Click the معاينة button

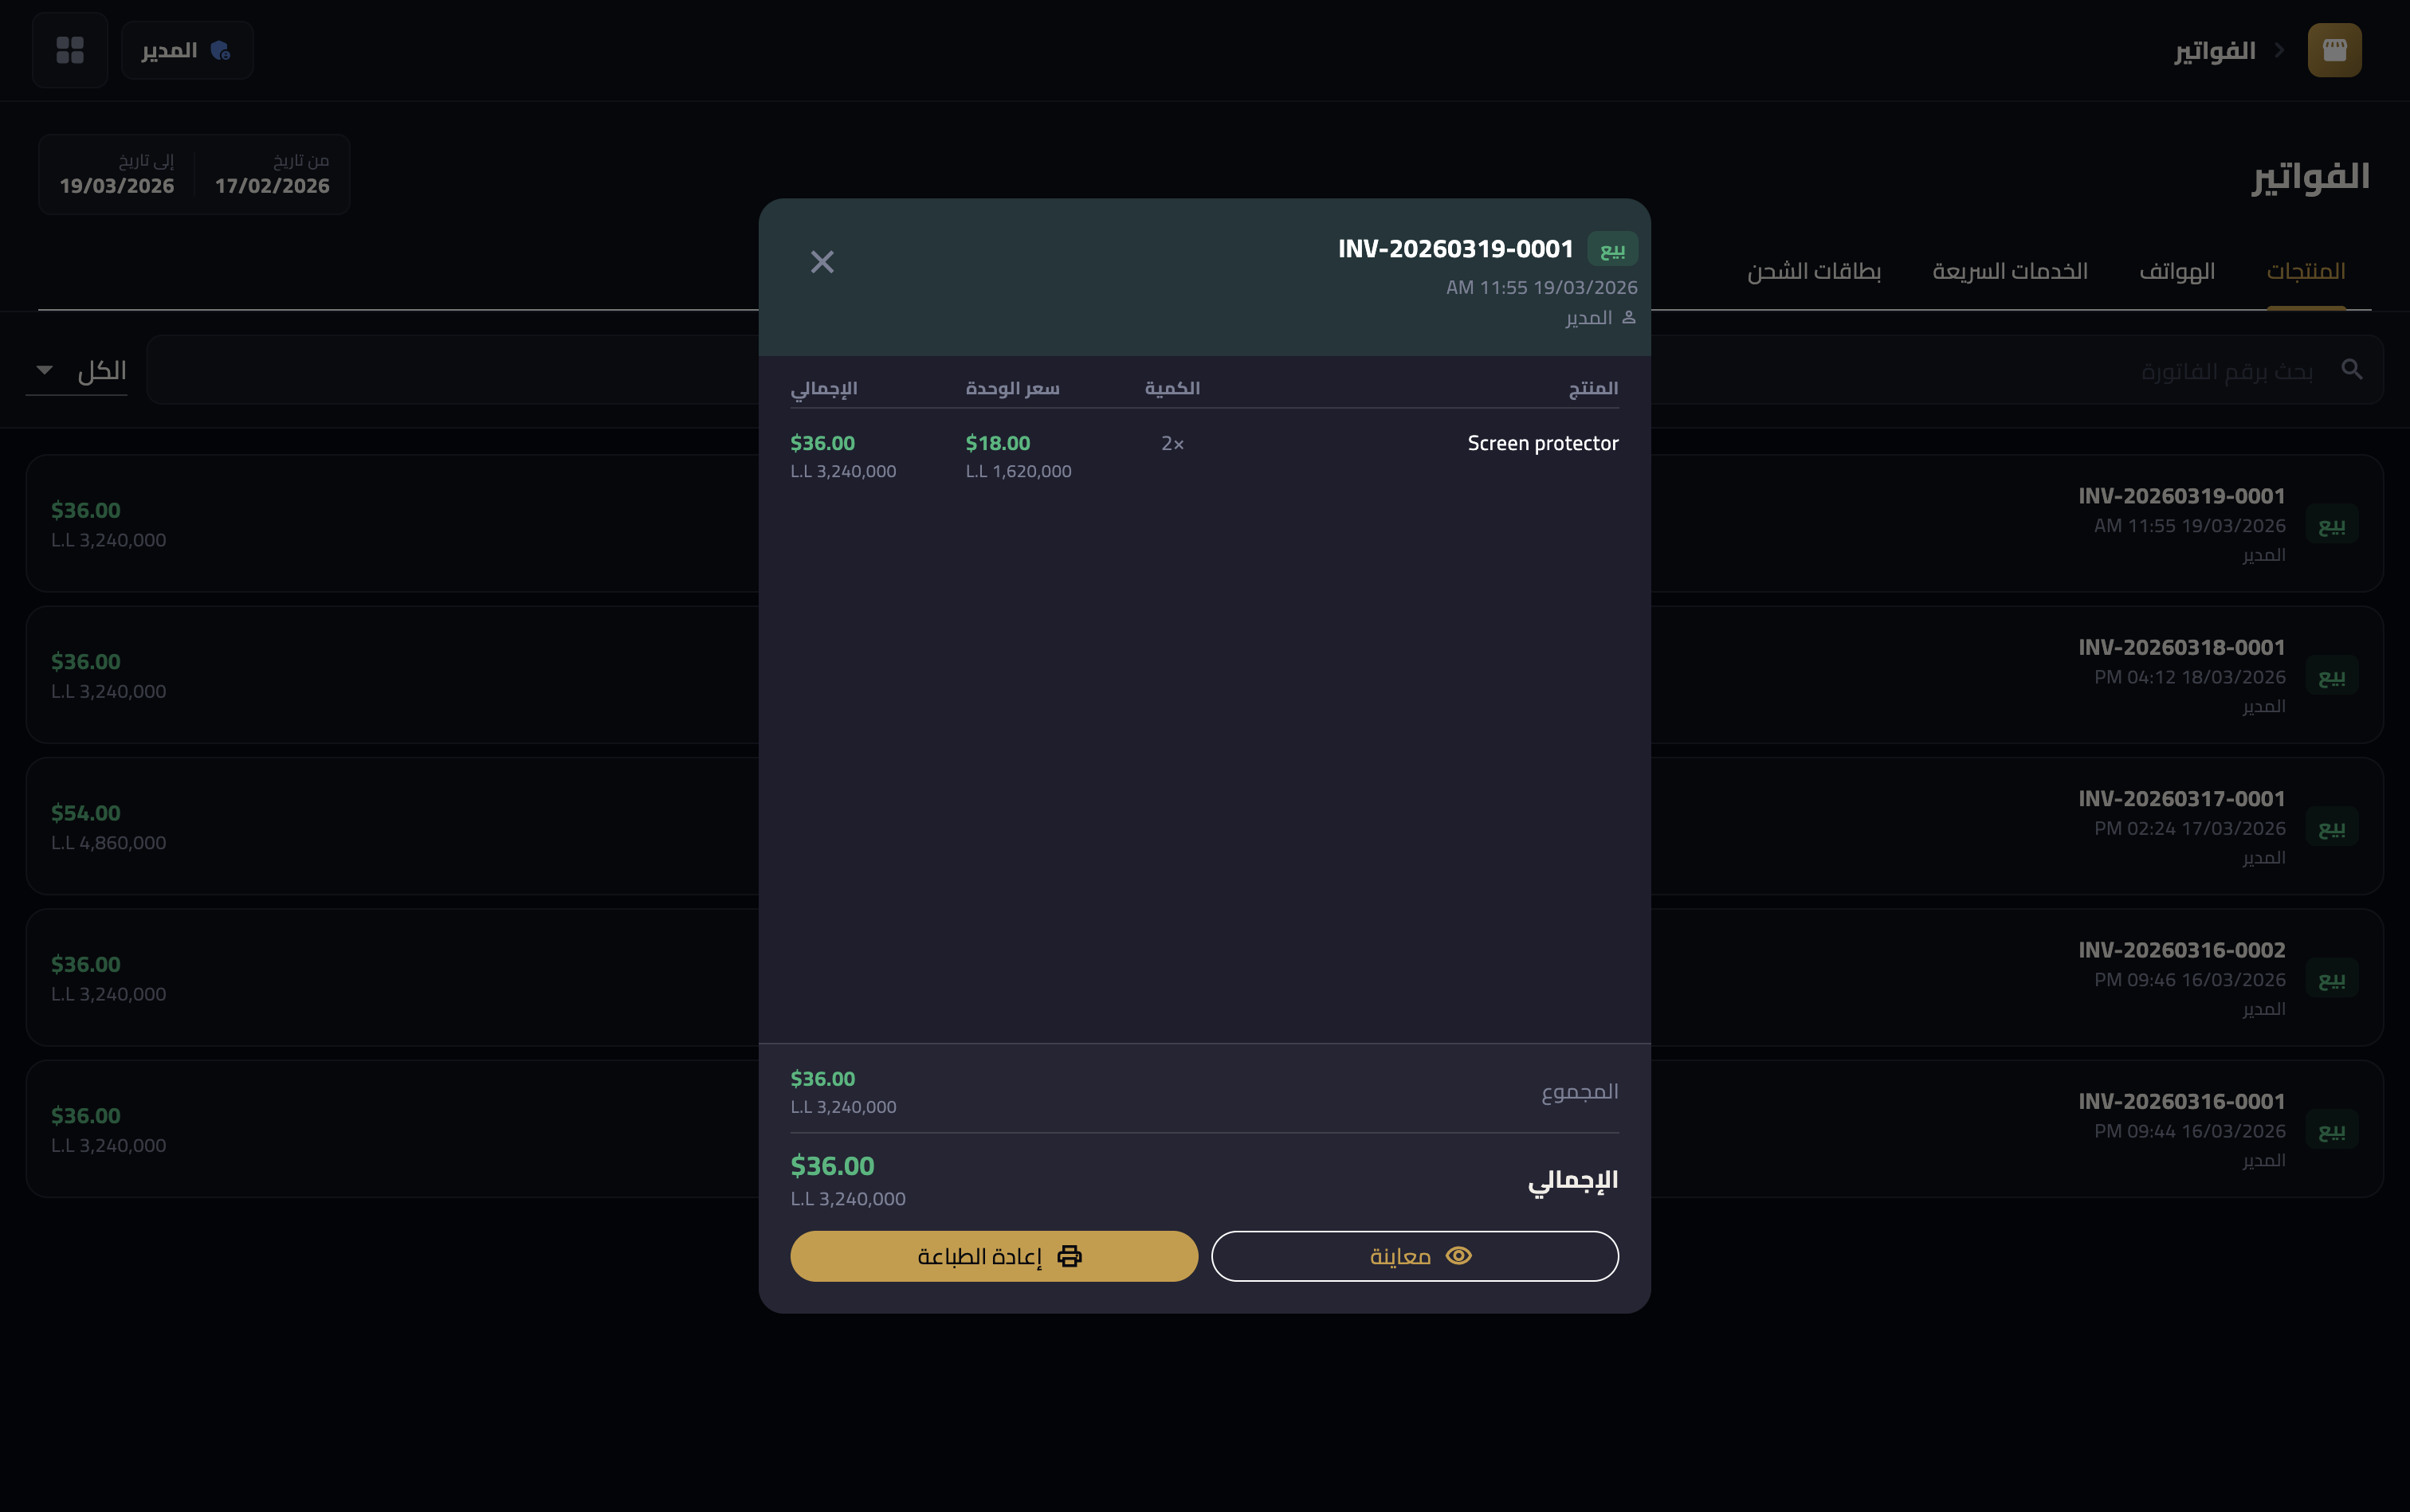1414,1255
